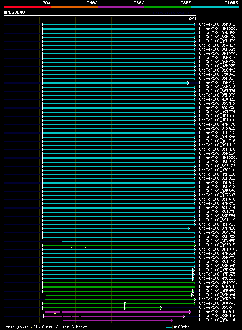This screenshot has height=330, width=242.
Task: Open hit UniRef100_Q9LMQ9
Action: [217, 41]
